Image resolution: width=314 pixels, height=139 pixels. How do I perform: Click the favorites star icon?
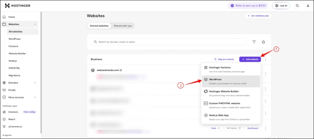263,42
